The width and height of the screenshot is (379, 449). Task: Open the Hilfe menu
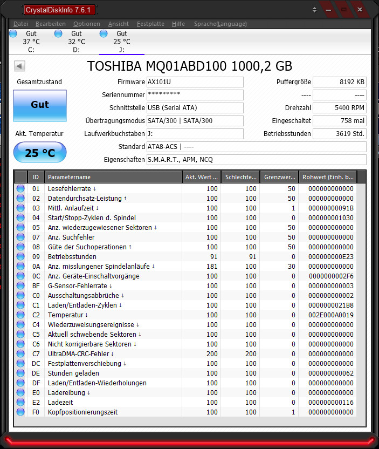pyautogui.click(x=178, y=24)
